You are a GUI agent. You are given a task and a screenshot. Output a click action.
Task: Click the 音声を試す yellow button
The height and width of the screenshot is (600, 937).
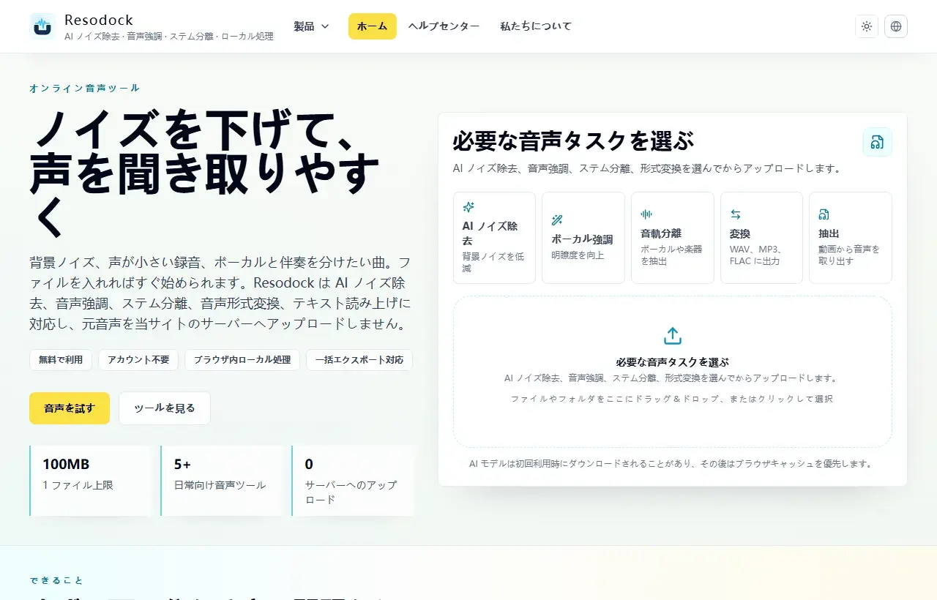click(x=70, y=408)
